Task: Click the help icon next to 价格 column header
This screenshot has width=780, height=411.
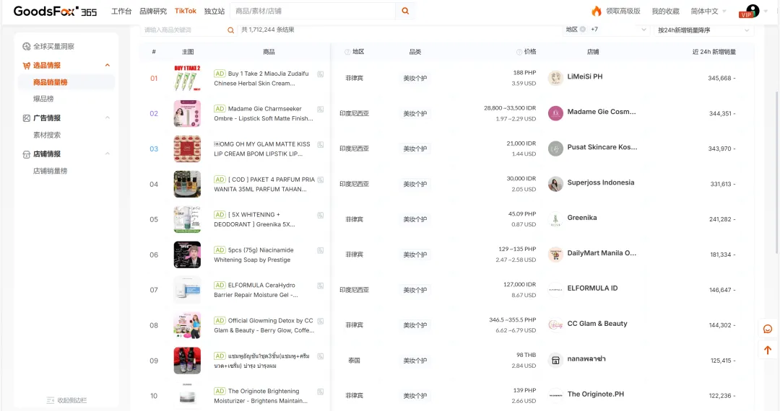Action: 519,52
